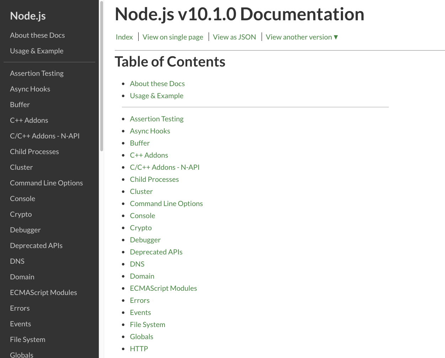Open About these Docs in contents list

pos(157,84)
